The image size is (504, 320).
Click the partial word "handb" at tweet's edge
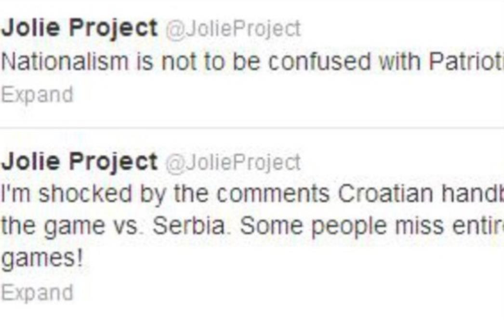[x=473, y=194]
